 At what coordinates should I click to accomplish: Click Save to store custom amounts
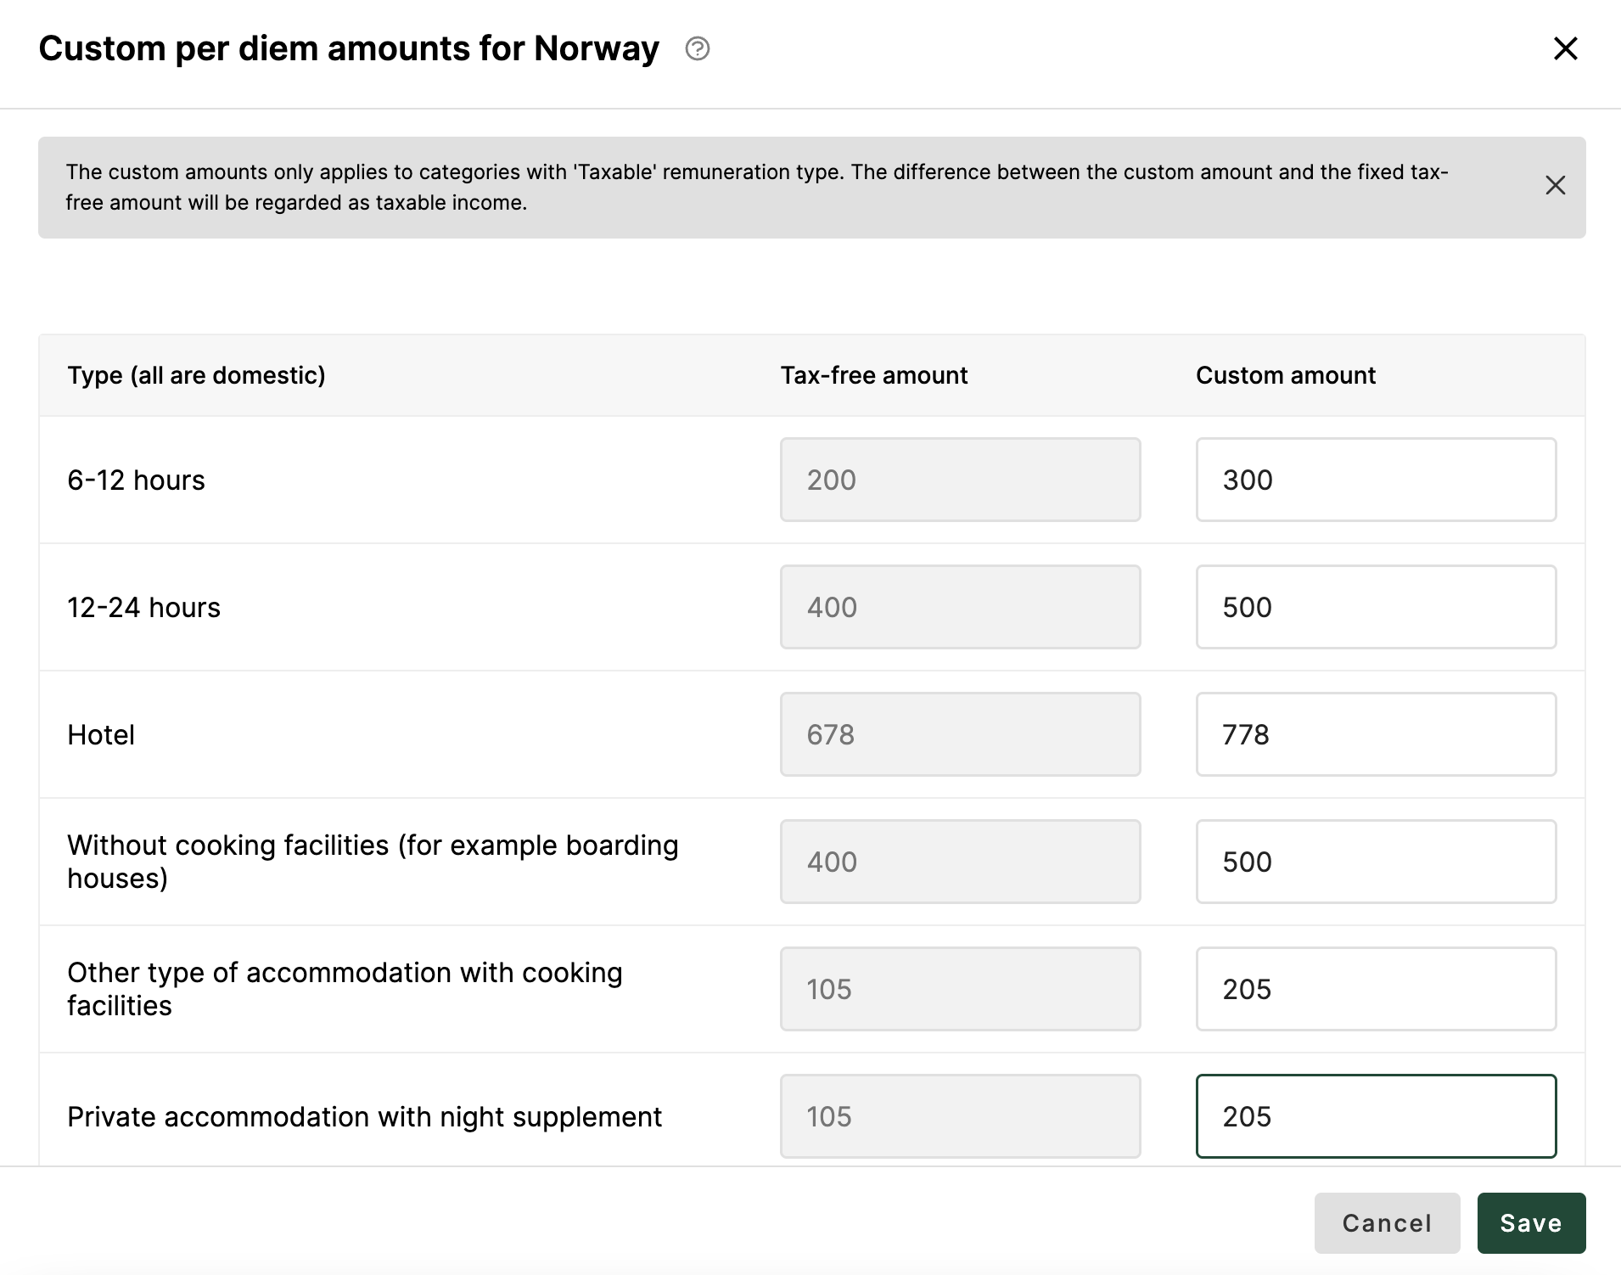1531,1222
